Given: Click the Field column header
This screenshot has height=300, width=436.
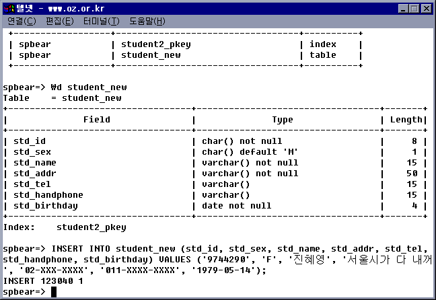Looking at the screenshot, I should pos(97,120).
